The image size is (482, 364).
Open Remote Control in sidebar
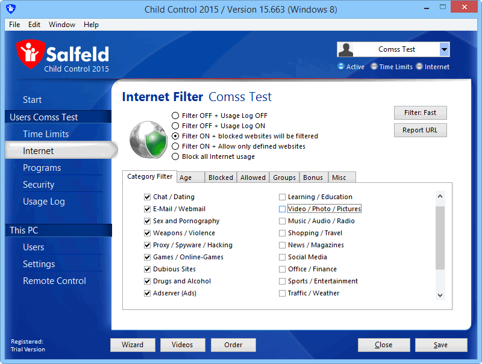(x=54, y=281)
